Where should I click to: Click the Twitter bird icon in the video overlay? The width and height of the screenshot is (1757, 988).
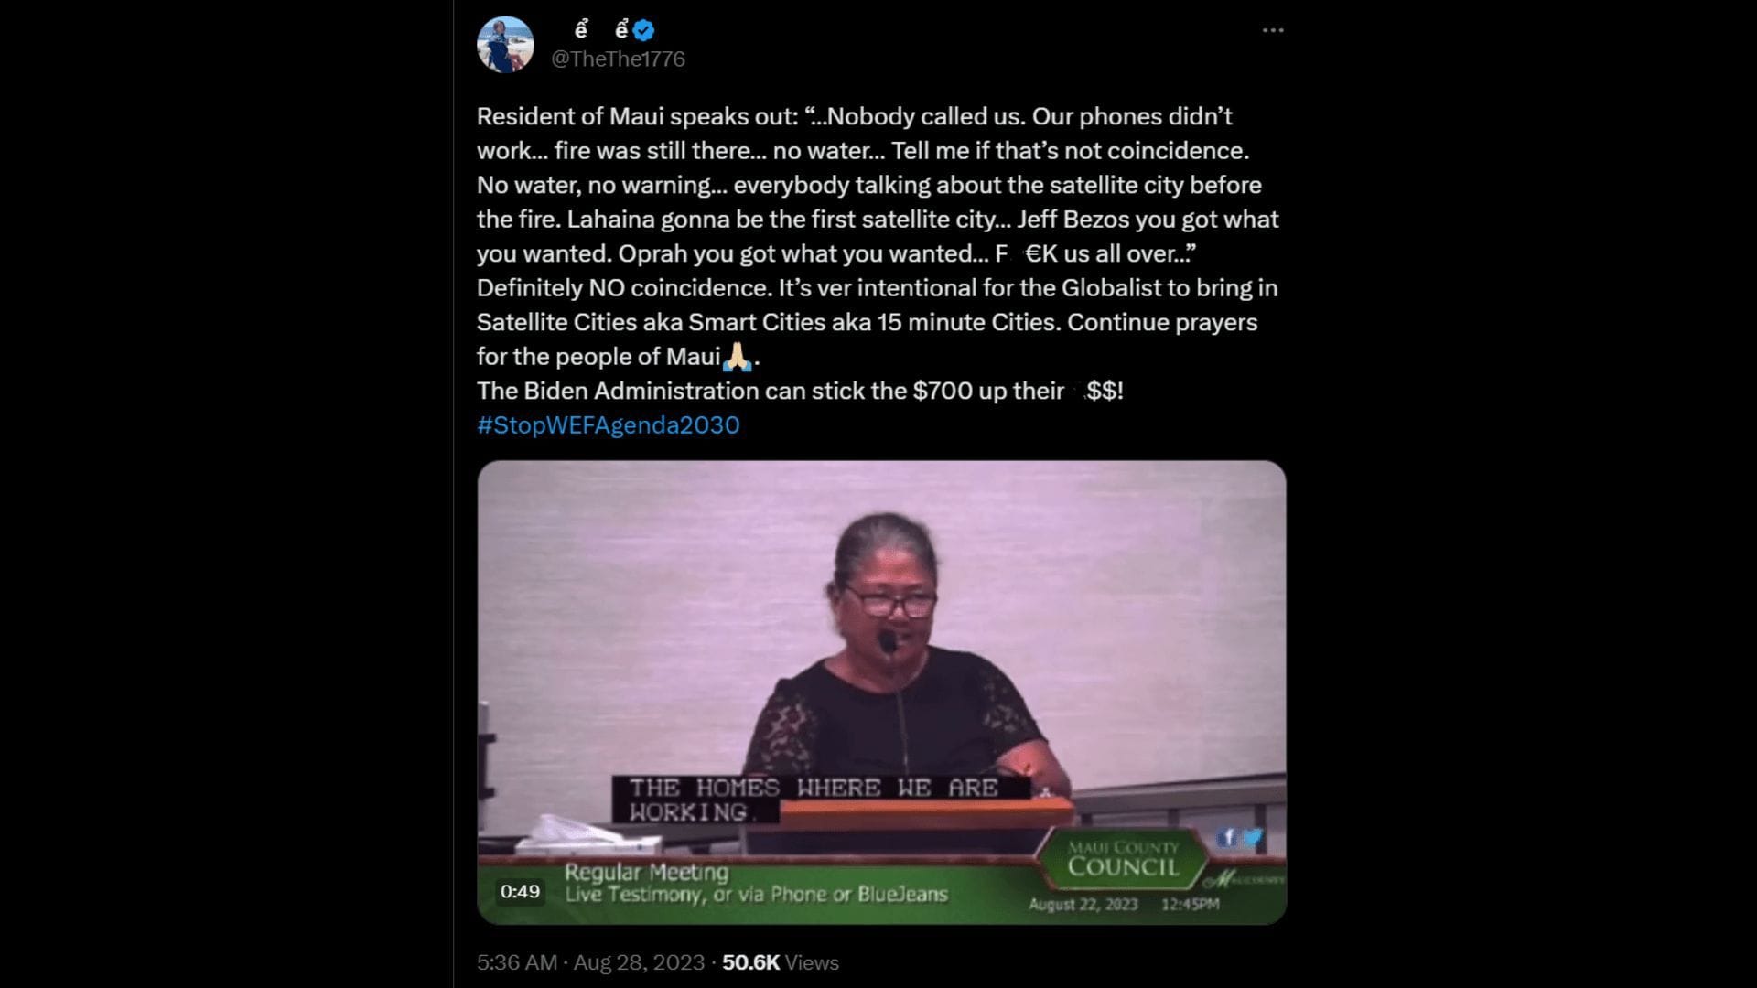[1252, 836]
